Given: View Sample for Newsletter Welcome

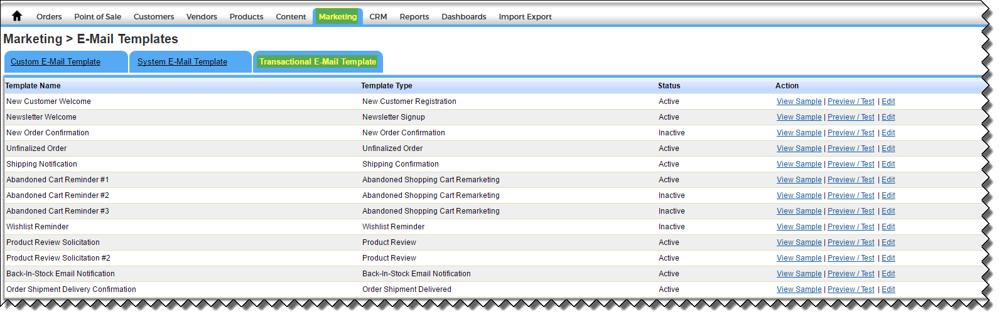Looking at the screenshot, I should (x=799, y=117).
